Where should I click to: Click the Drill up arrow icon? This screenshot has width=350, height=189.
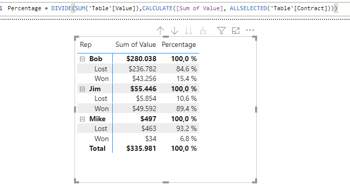(160, 31)
